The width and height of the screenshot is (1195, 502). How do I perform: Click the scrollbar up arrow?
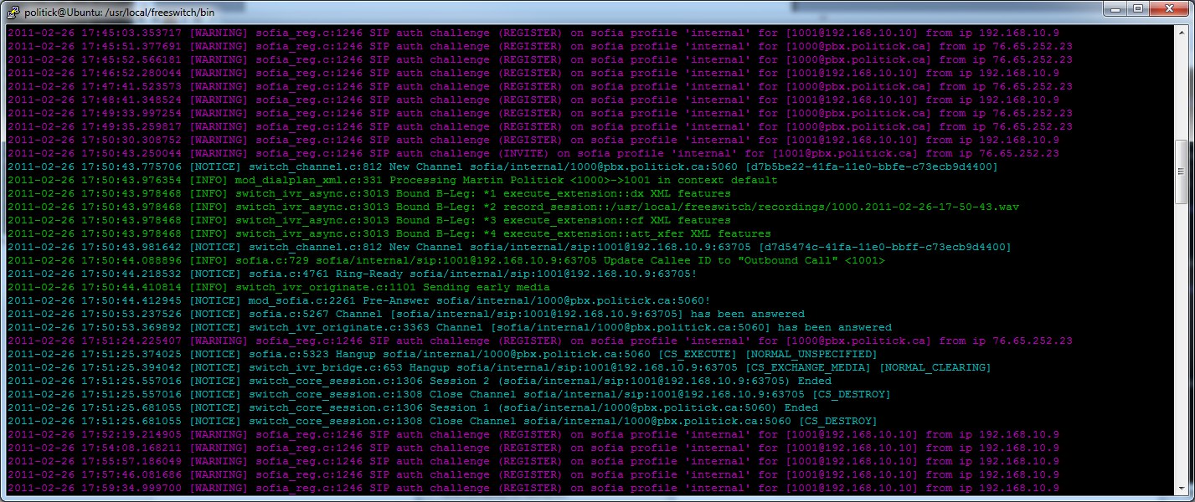1181,32
